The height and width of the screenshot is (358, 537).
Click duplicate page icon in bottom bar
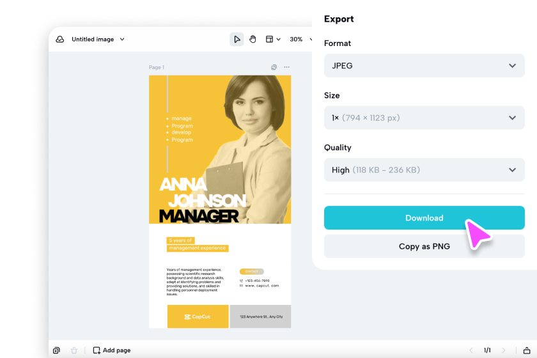click(56, 350)
